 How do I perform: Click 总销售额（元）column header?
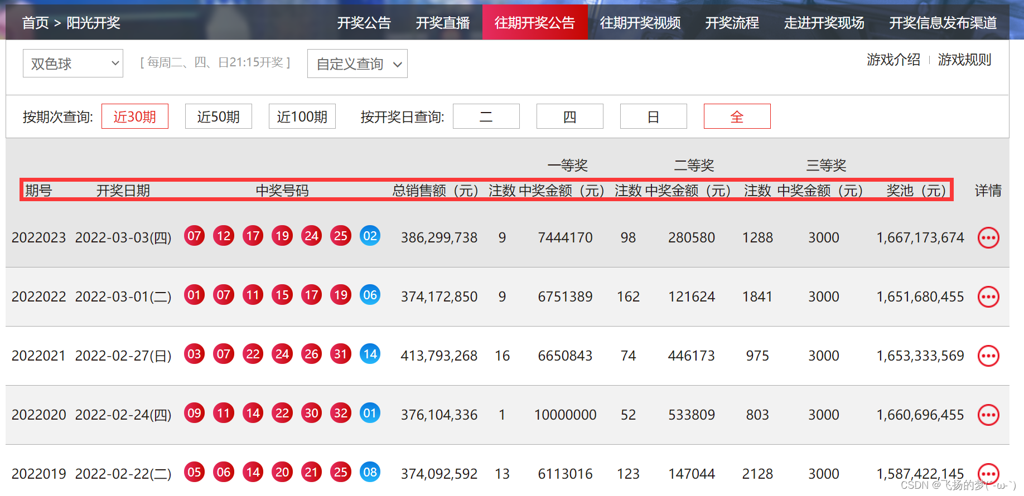click(x=436, y=191)
